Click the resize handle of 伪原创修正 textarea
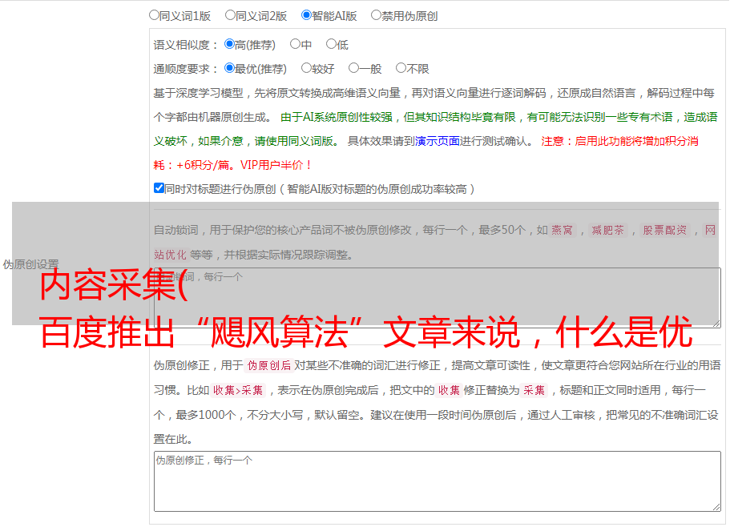The width and height of the screenshot is (730, 527). [716, 505]
